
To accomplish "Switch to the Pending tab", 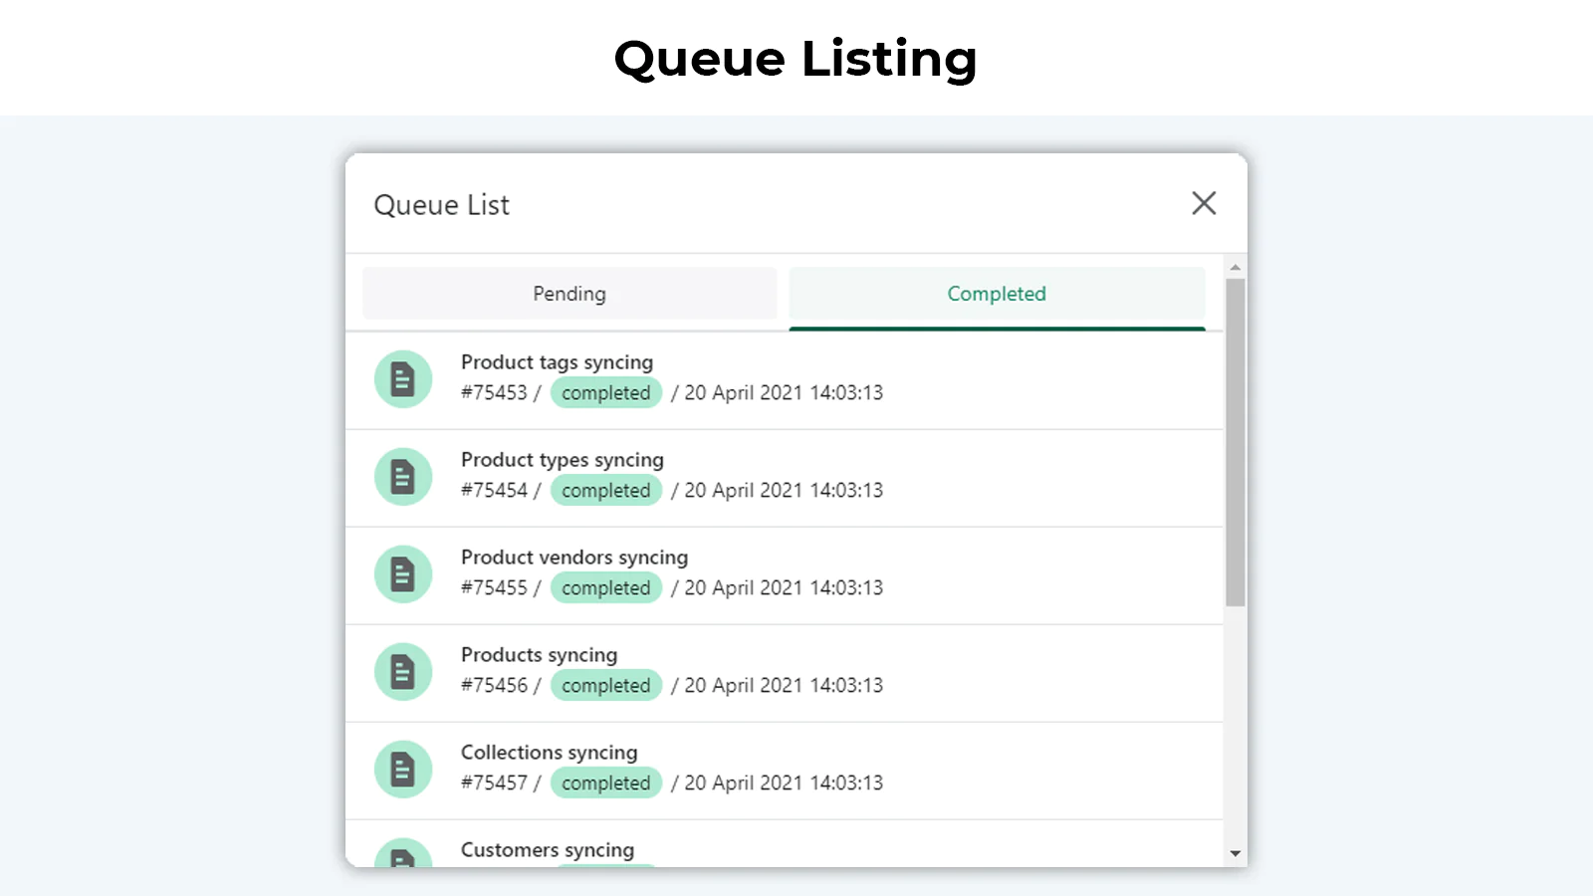I will click(569, 294).
